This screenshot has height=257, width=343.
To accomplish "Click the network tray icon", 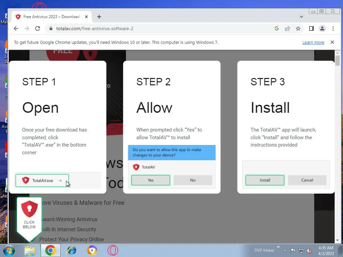I will click(301, 251).
